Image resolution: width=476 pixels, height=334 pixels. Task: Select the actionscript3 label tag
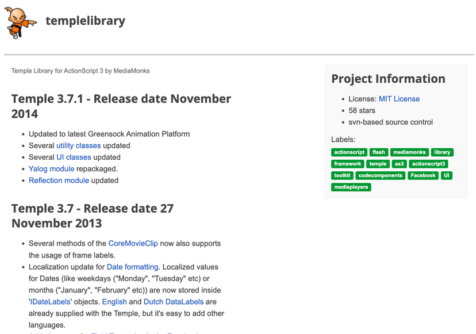[429, 164]
